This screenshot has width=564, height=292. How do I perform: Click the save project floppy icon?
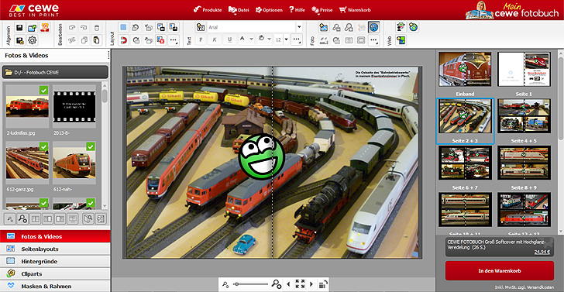pos(19,27)
